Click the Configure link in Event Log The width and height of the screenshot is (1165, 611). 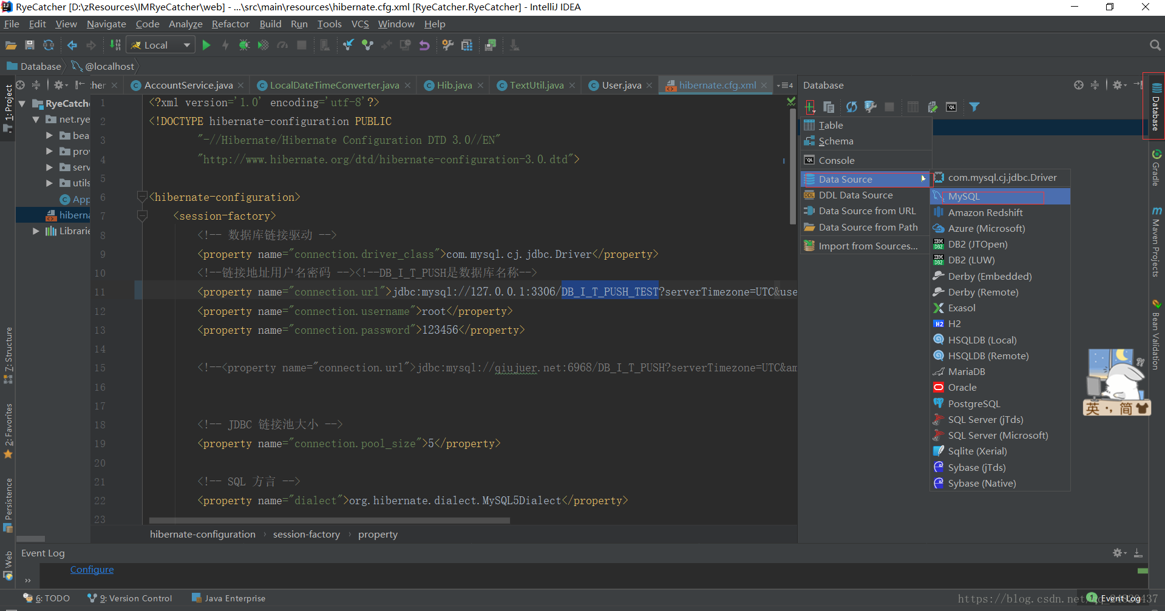coord(92,570)
